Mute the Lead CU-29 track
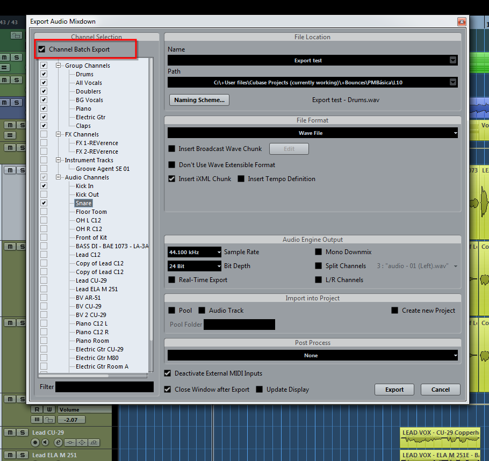 coord(10,433)
